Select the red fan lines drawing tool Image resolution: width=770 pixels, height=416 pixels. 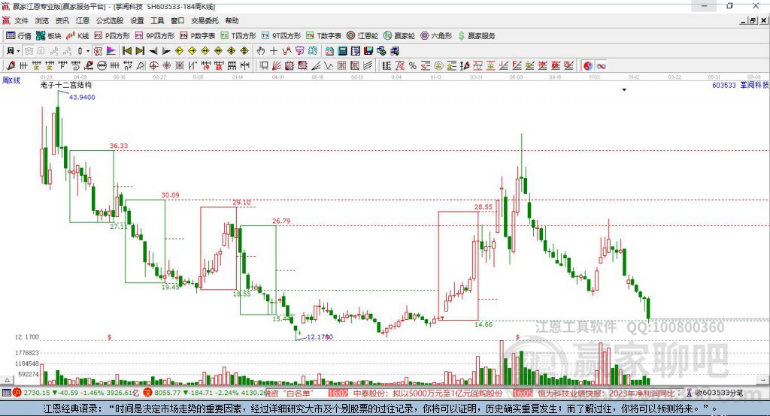pyautogui.click(x=277, y=66)
